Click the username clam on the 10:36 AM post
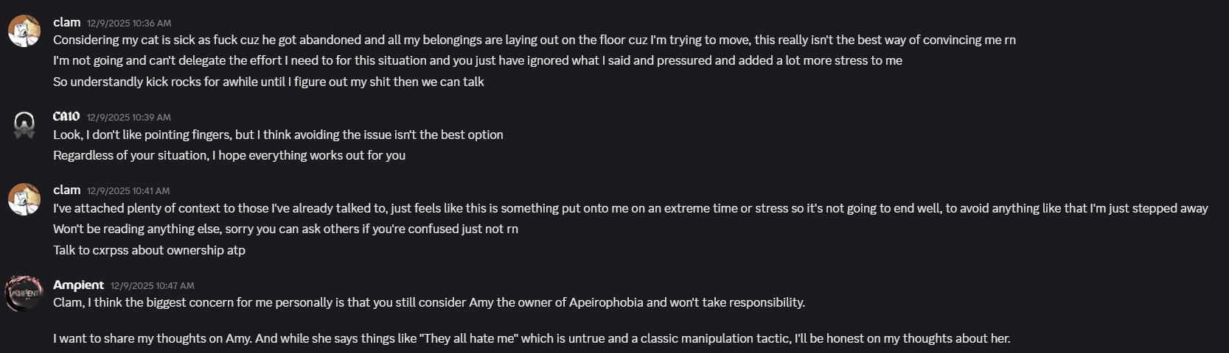The image size is (1229, 353). 66,22
